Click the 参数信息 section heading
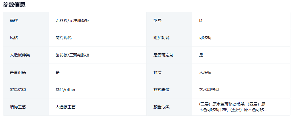This screenshot has height=118, width=293. (14, 5)
